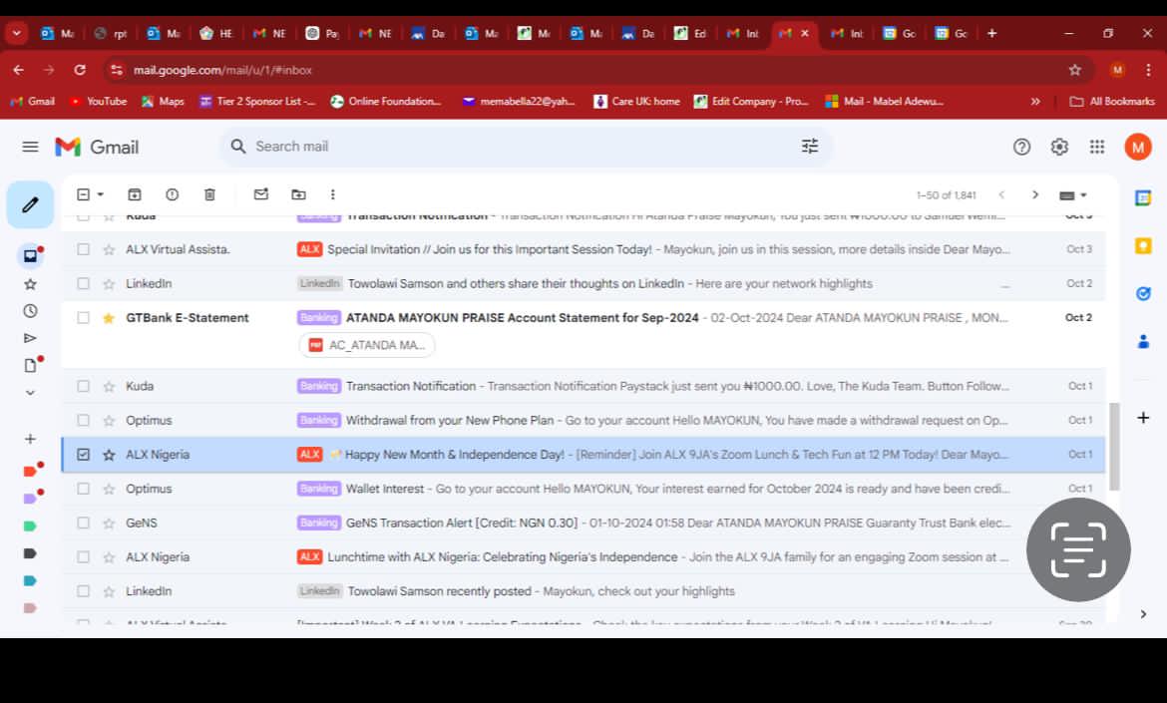The image size is (1167, 703).
Task: Switch to the 'Pa' browser tab
Action: click(x=323, y=34)
